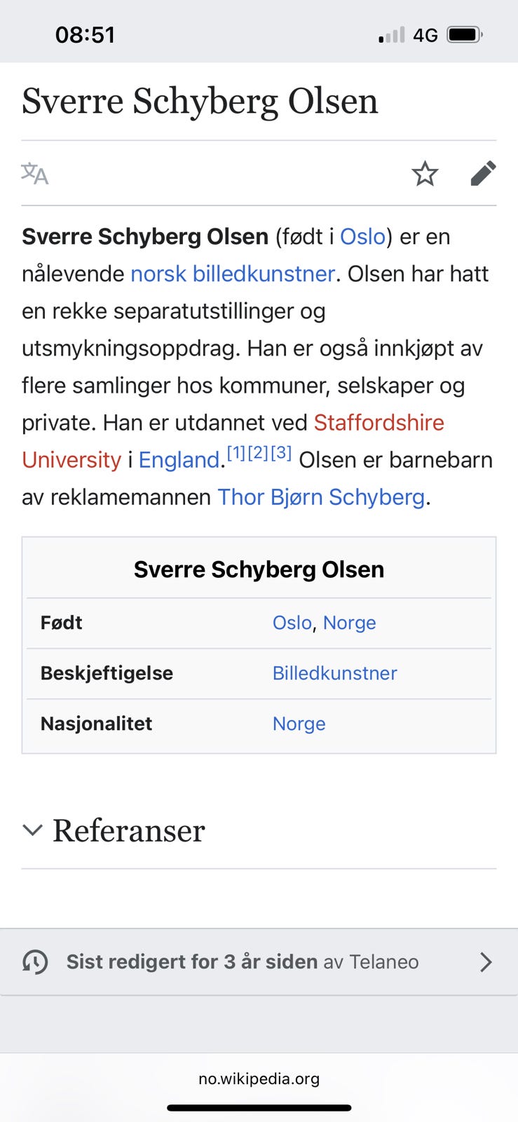518x1122 pixels.
Task: Tap the edit history clock icon
Action: coord(36,961)
